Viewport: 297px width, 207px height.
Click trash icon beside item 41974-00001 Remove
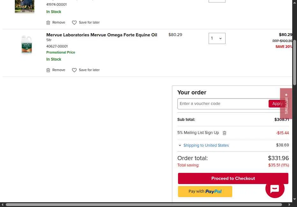click(48, 23)
